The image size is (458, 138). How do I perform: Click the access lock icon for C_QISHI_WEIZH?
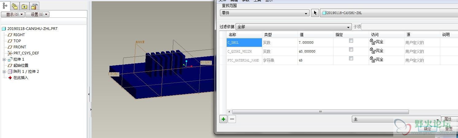tap(372, 51)
